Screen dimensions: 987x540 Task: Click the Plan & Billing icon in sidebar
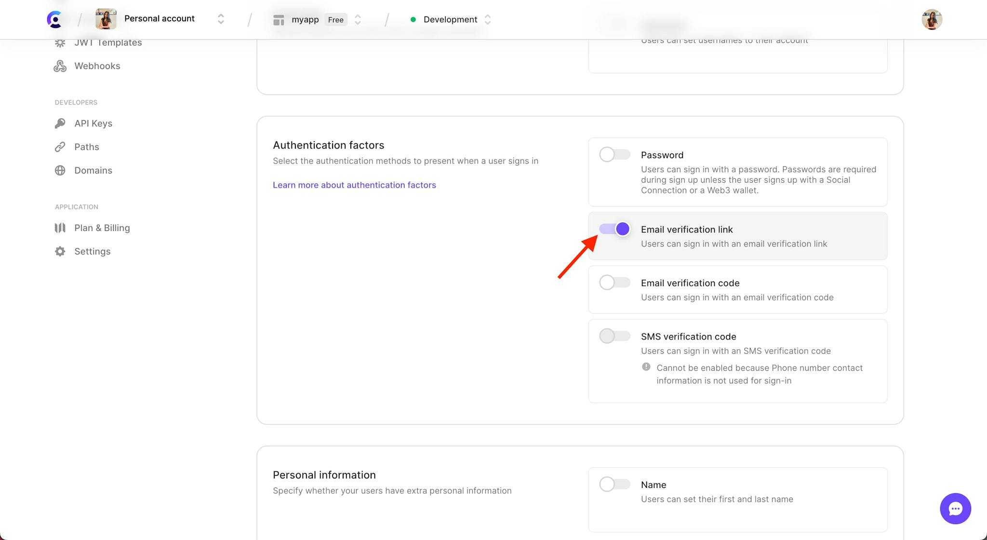click(x=61, y=229)
